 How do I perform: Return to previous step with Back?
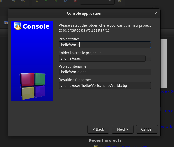(x=98, y=129)
